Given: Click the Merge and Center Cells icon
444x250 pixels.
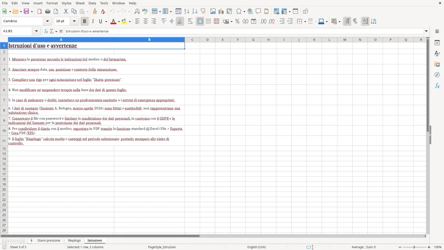Looking at the screenshot, I should tap(200, 21).
